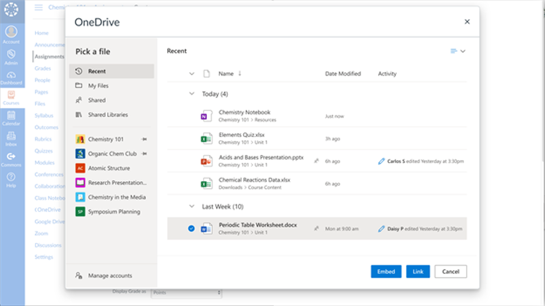Collapse the Today (4) group

coord(191,94)
